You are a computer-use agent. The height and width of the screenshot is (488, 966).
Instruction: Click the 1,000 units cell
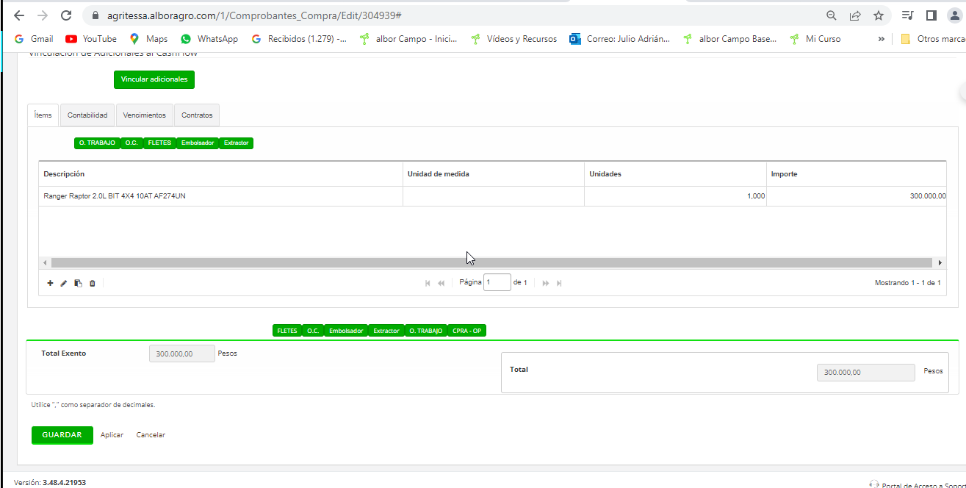point(675,196)
